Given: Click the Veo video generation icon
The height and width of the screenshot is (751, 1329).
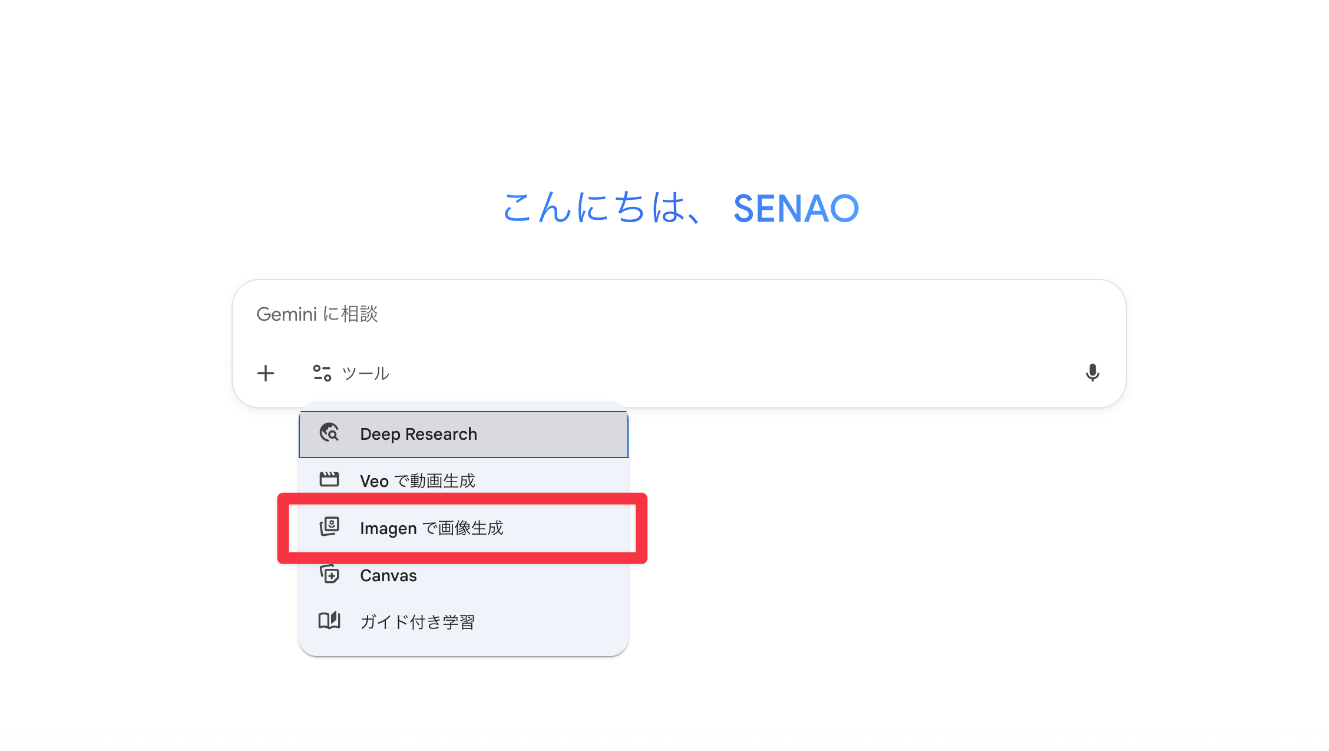Looking at the screenshot, I should coord(330,480).
